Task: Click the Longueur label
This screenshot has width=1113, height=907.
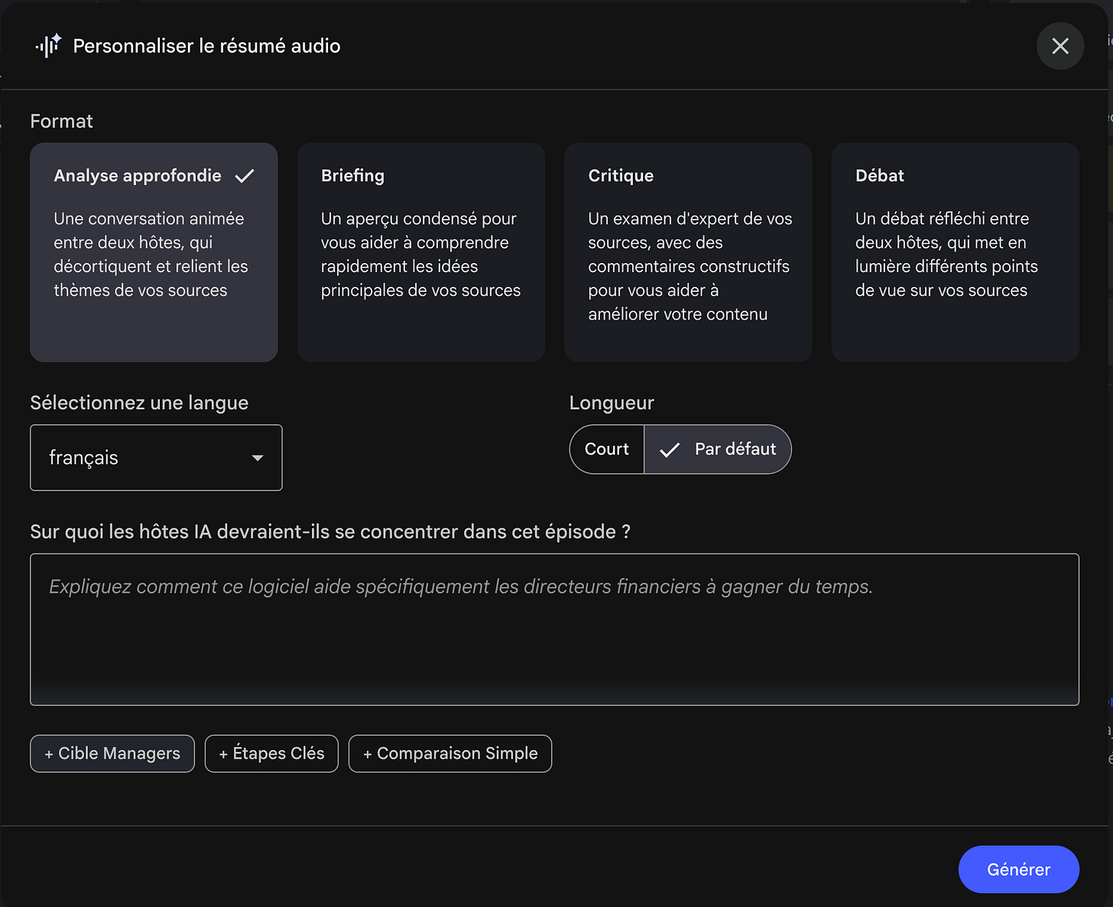Action: tap(612, 403)
